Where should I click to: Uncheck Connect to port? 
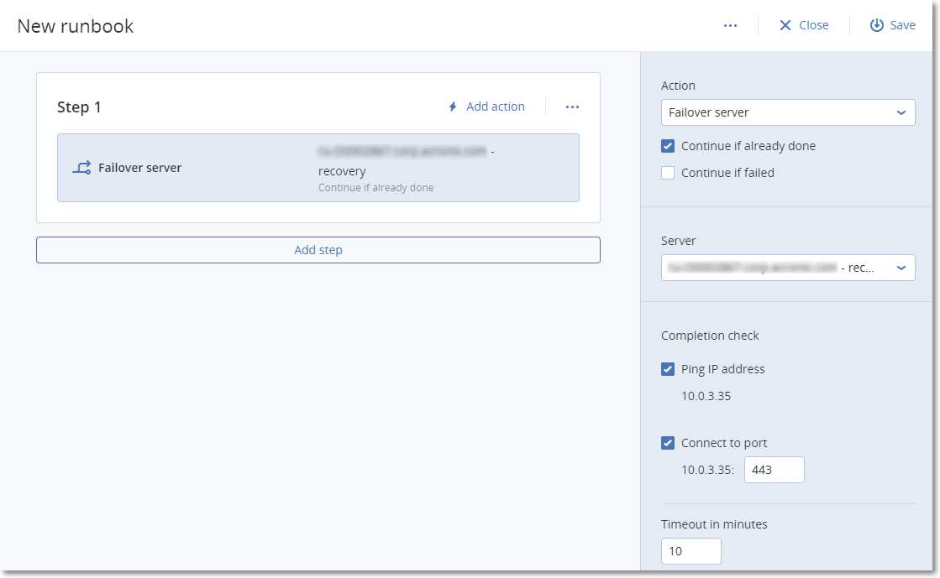pos(669,443)
